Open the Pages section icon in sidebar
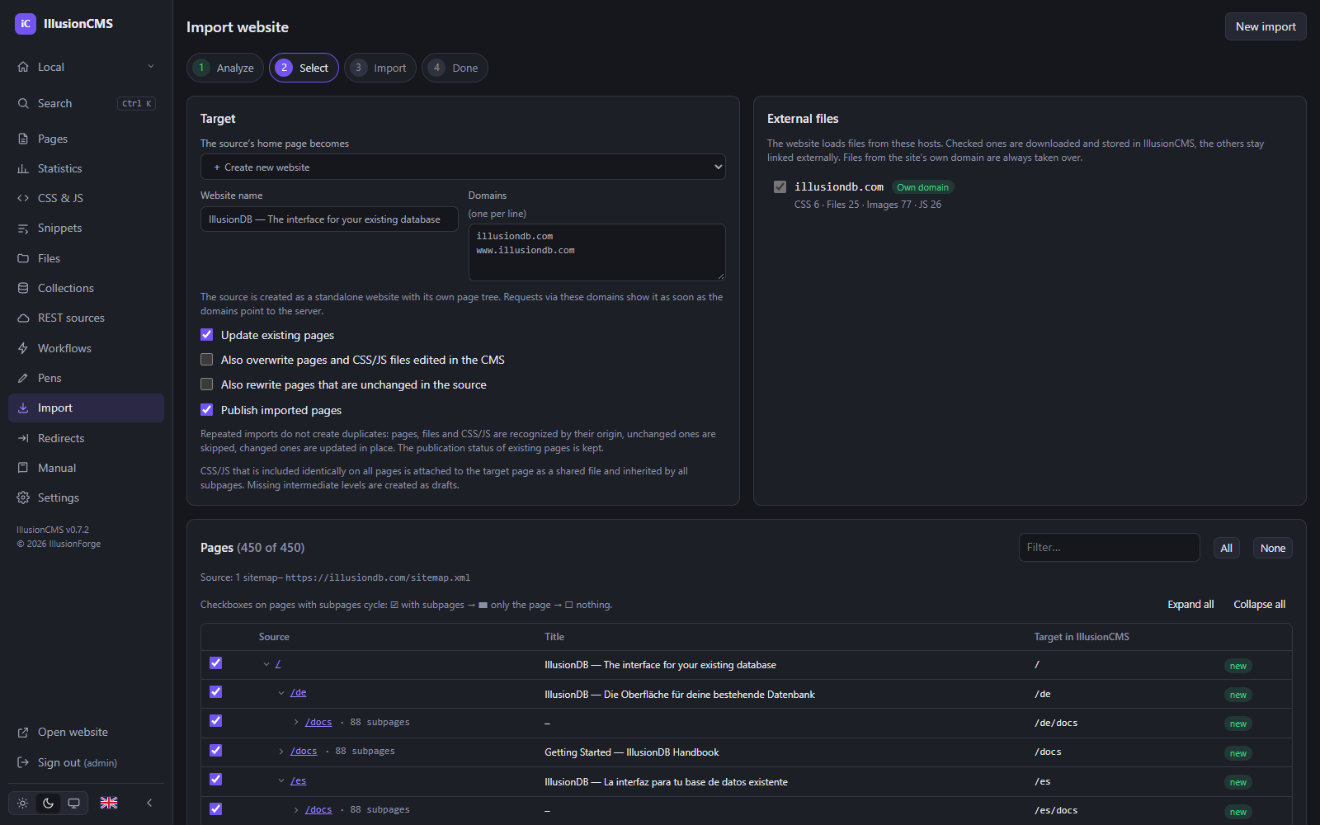Image resolution: width=1320 pixels, height=825 pixels. coord(23,139)
